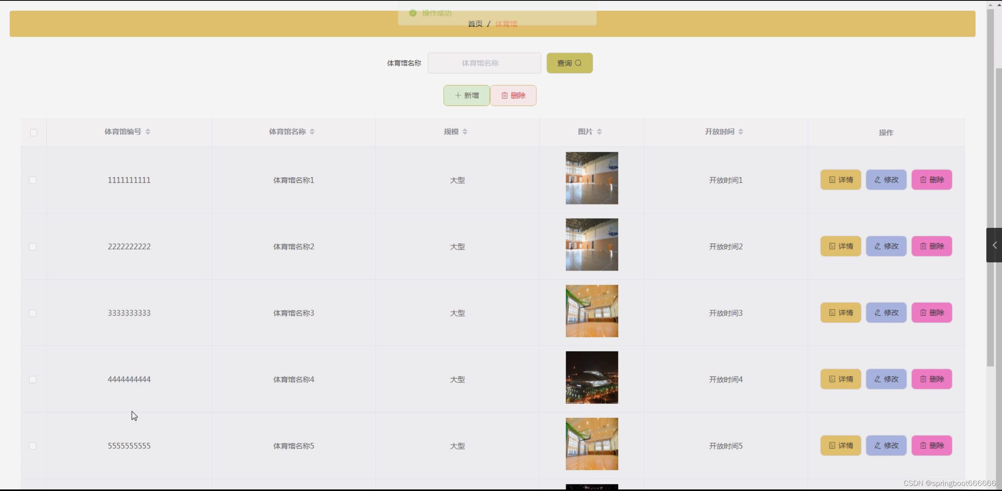
Task: Click the 体育馆 breadcrumb item
Action: (x=506, y=24)
